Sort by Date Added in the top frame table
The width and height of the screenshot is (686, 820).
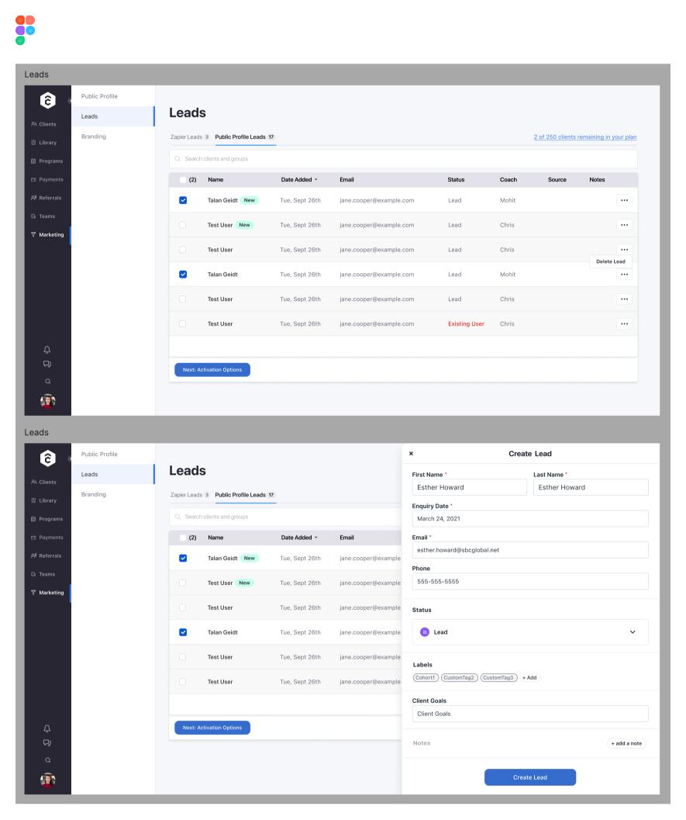tap(299, 180)
